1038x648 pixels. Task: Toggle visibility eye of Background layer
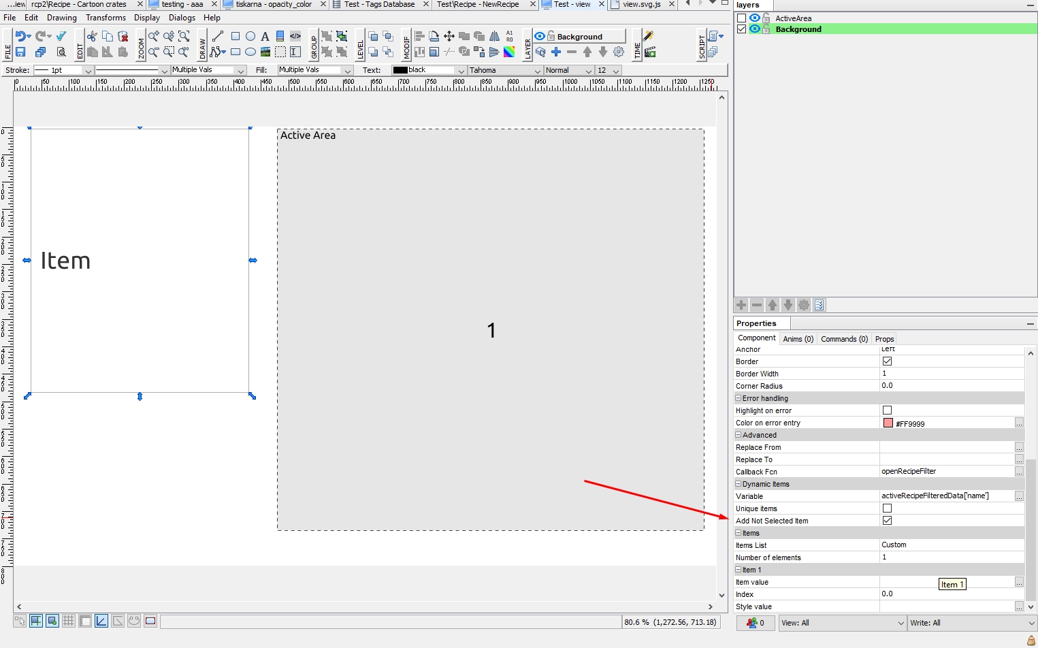click(x=755, y=29)
